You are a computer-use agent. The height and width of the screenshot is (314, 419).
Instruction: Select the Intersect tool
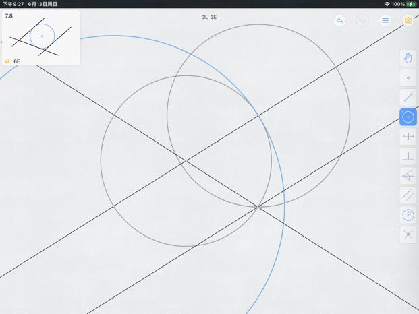(408, 234)
